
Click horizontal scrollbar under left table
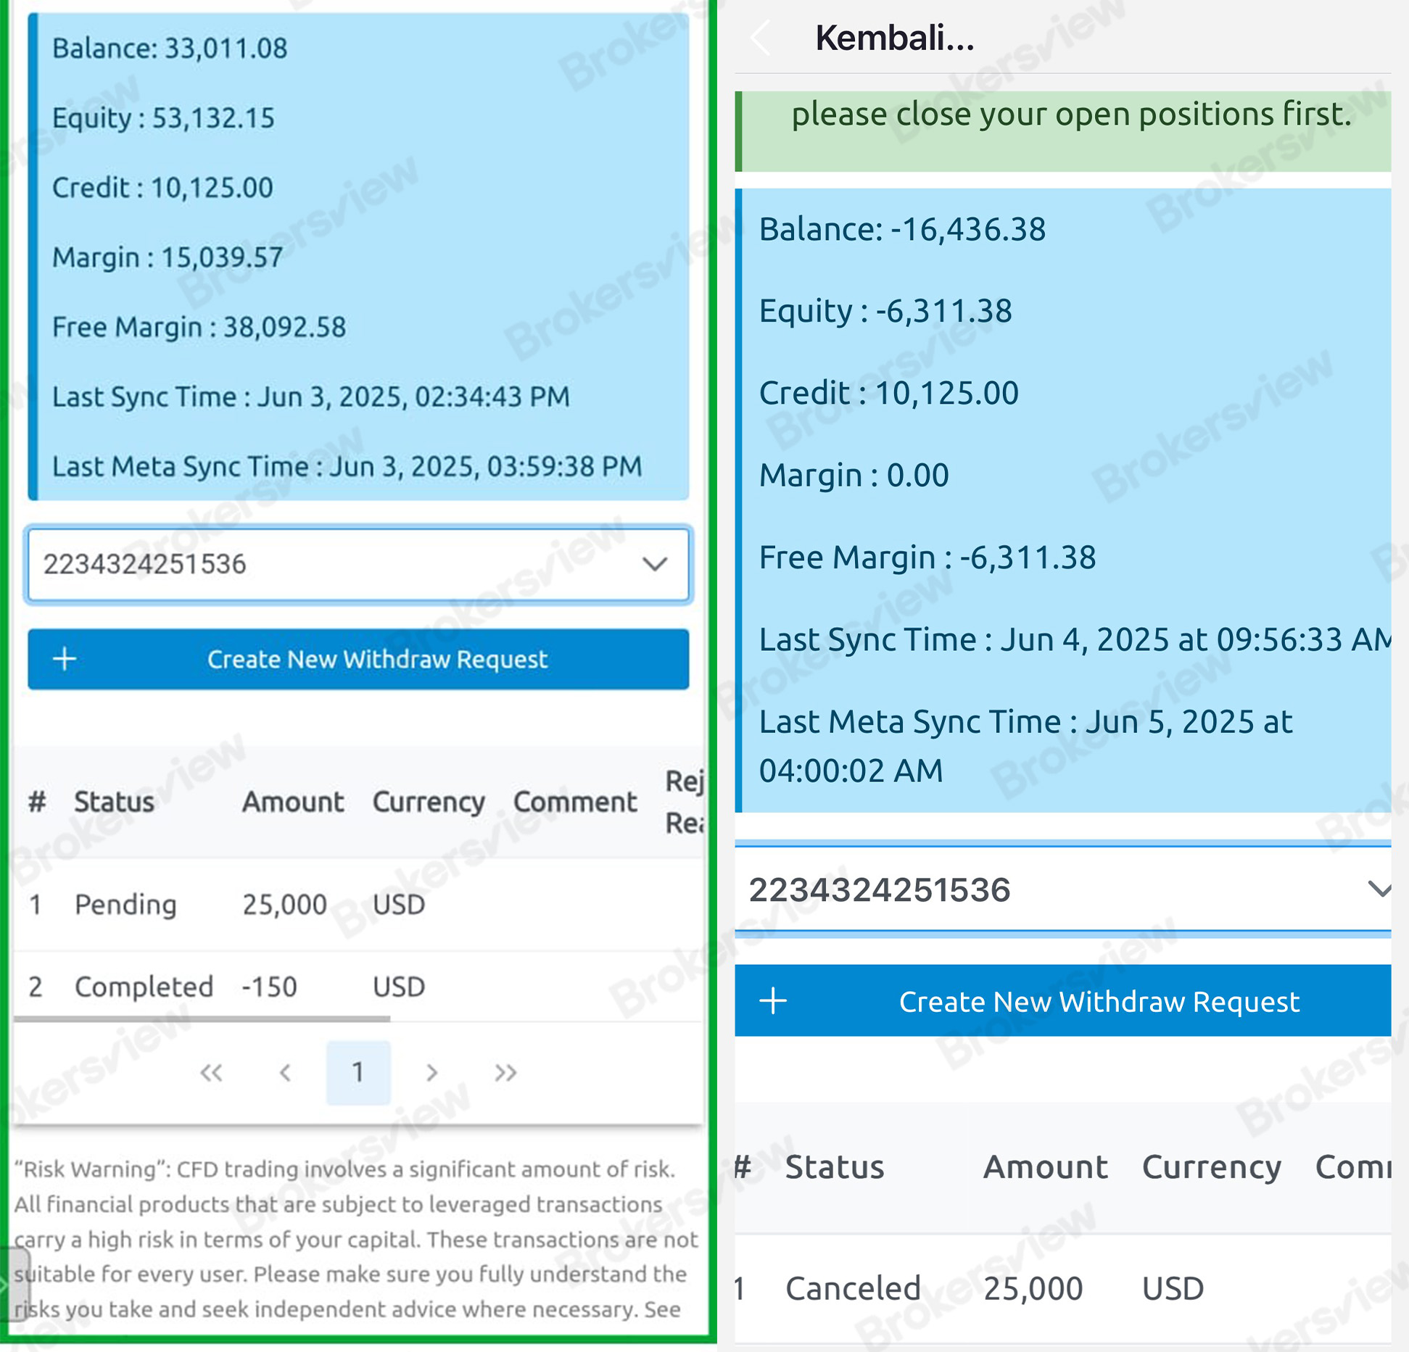(202, 1019)
